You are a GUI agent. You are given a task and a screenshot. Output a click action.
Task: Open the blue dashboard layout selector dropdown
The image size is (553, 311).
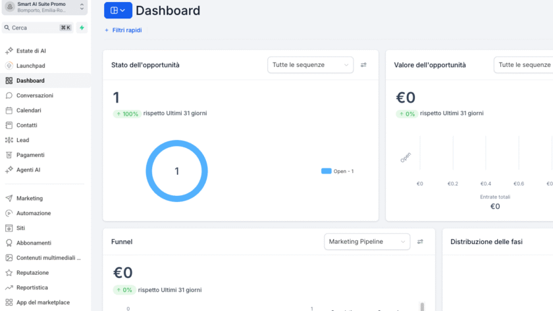point(118,11)
